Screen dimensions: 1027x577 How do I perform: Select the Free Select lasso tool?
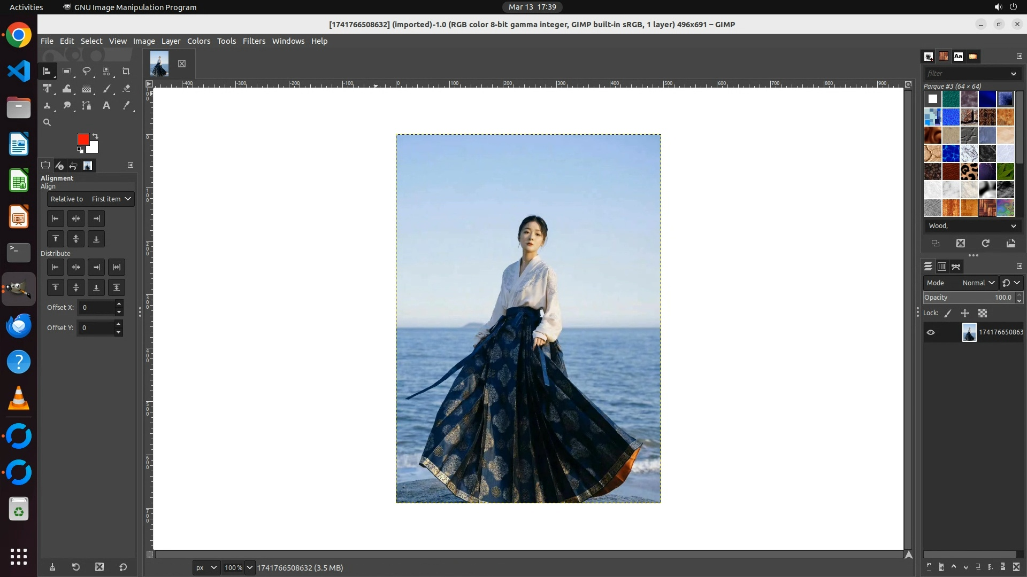pyautogui.click(x=86, y=71)
